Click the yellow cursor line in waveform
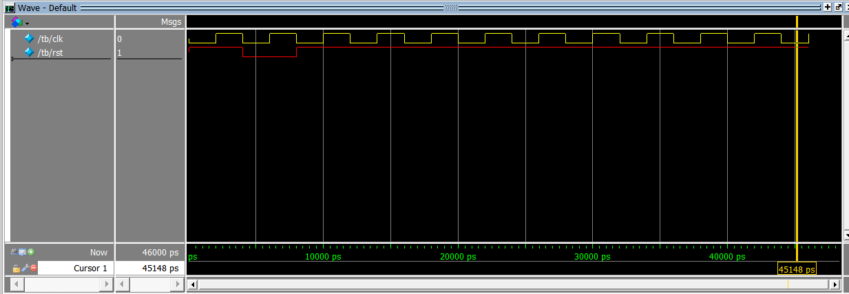The image size is (849, 294). 797,138
